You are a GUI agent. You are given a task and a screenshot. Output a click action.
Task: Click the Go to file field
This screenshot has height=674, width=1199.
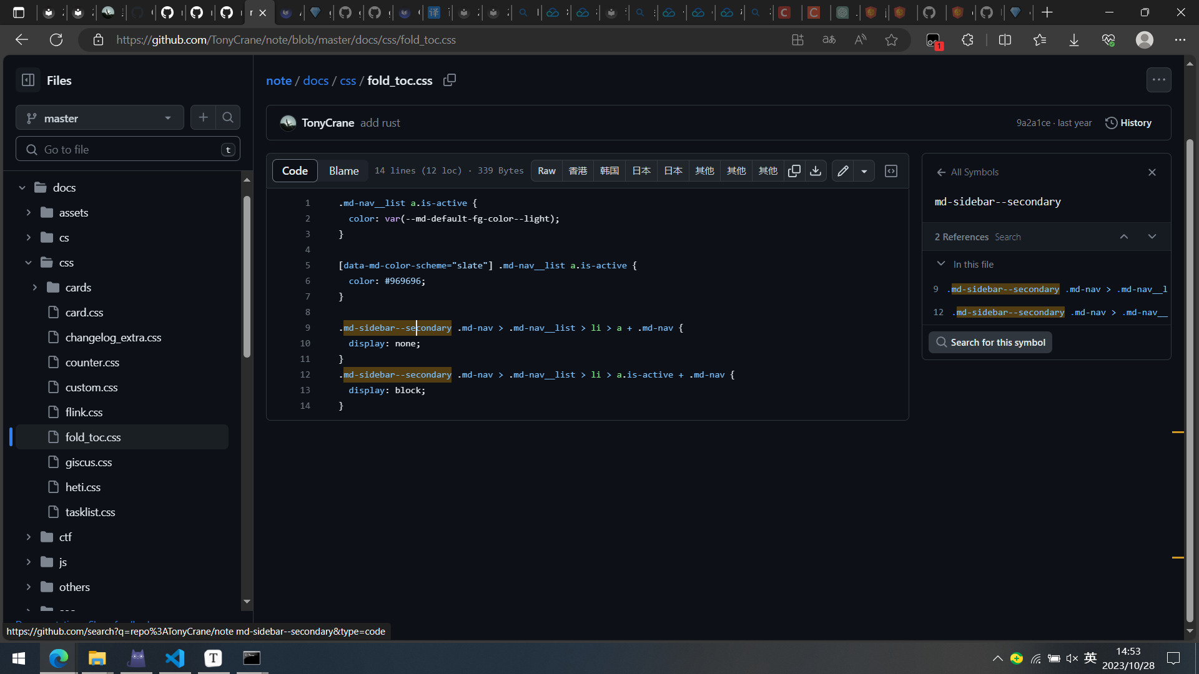point(128,150)
